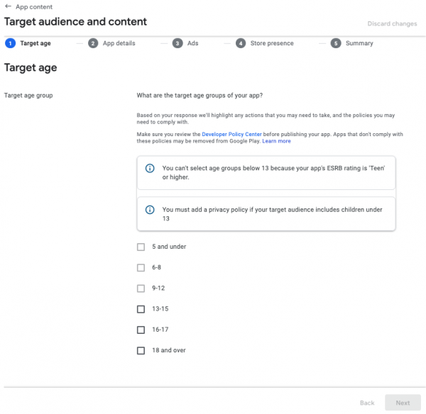426x414 pixels.
Task: Click the info icon on ESRB rating notice
Action: point(150,169)
